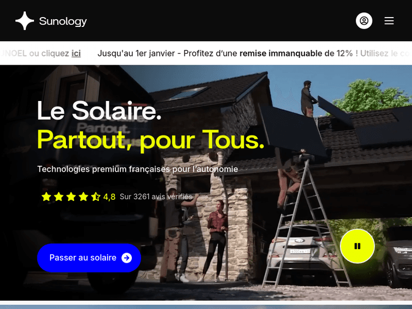Screen dimensions: 412x309
Task: Pause the hero background video
Action: pyautogui.click(x=358, y=246)
